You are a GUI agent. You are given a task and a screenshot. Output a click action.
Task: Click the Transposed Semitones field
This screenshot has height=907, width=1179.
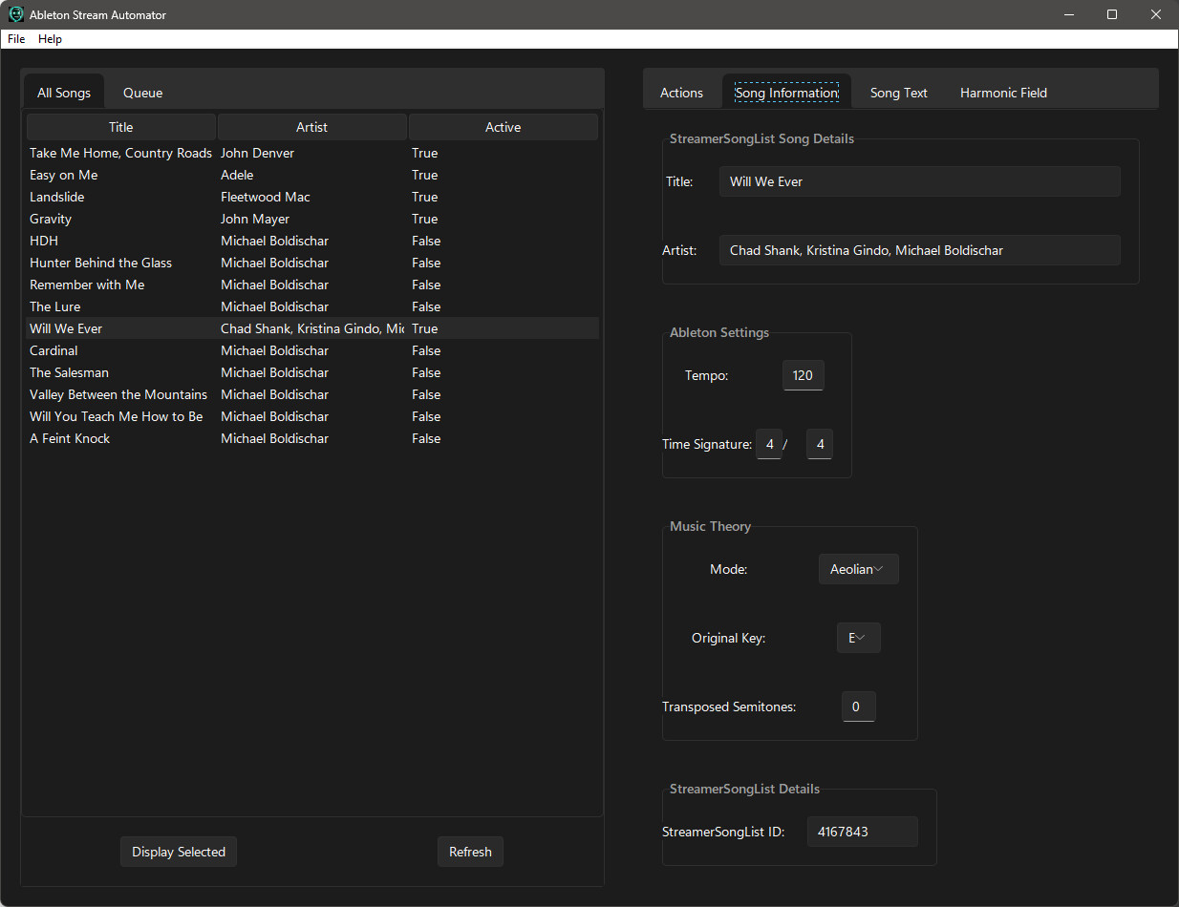pyautogui.click(x=858, y=707)
